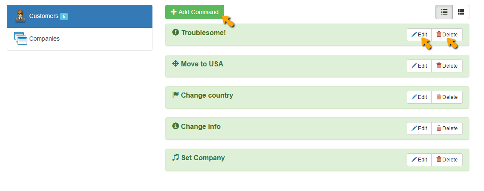Edit the Troublesome! command

coord(419,35)
